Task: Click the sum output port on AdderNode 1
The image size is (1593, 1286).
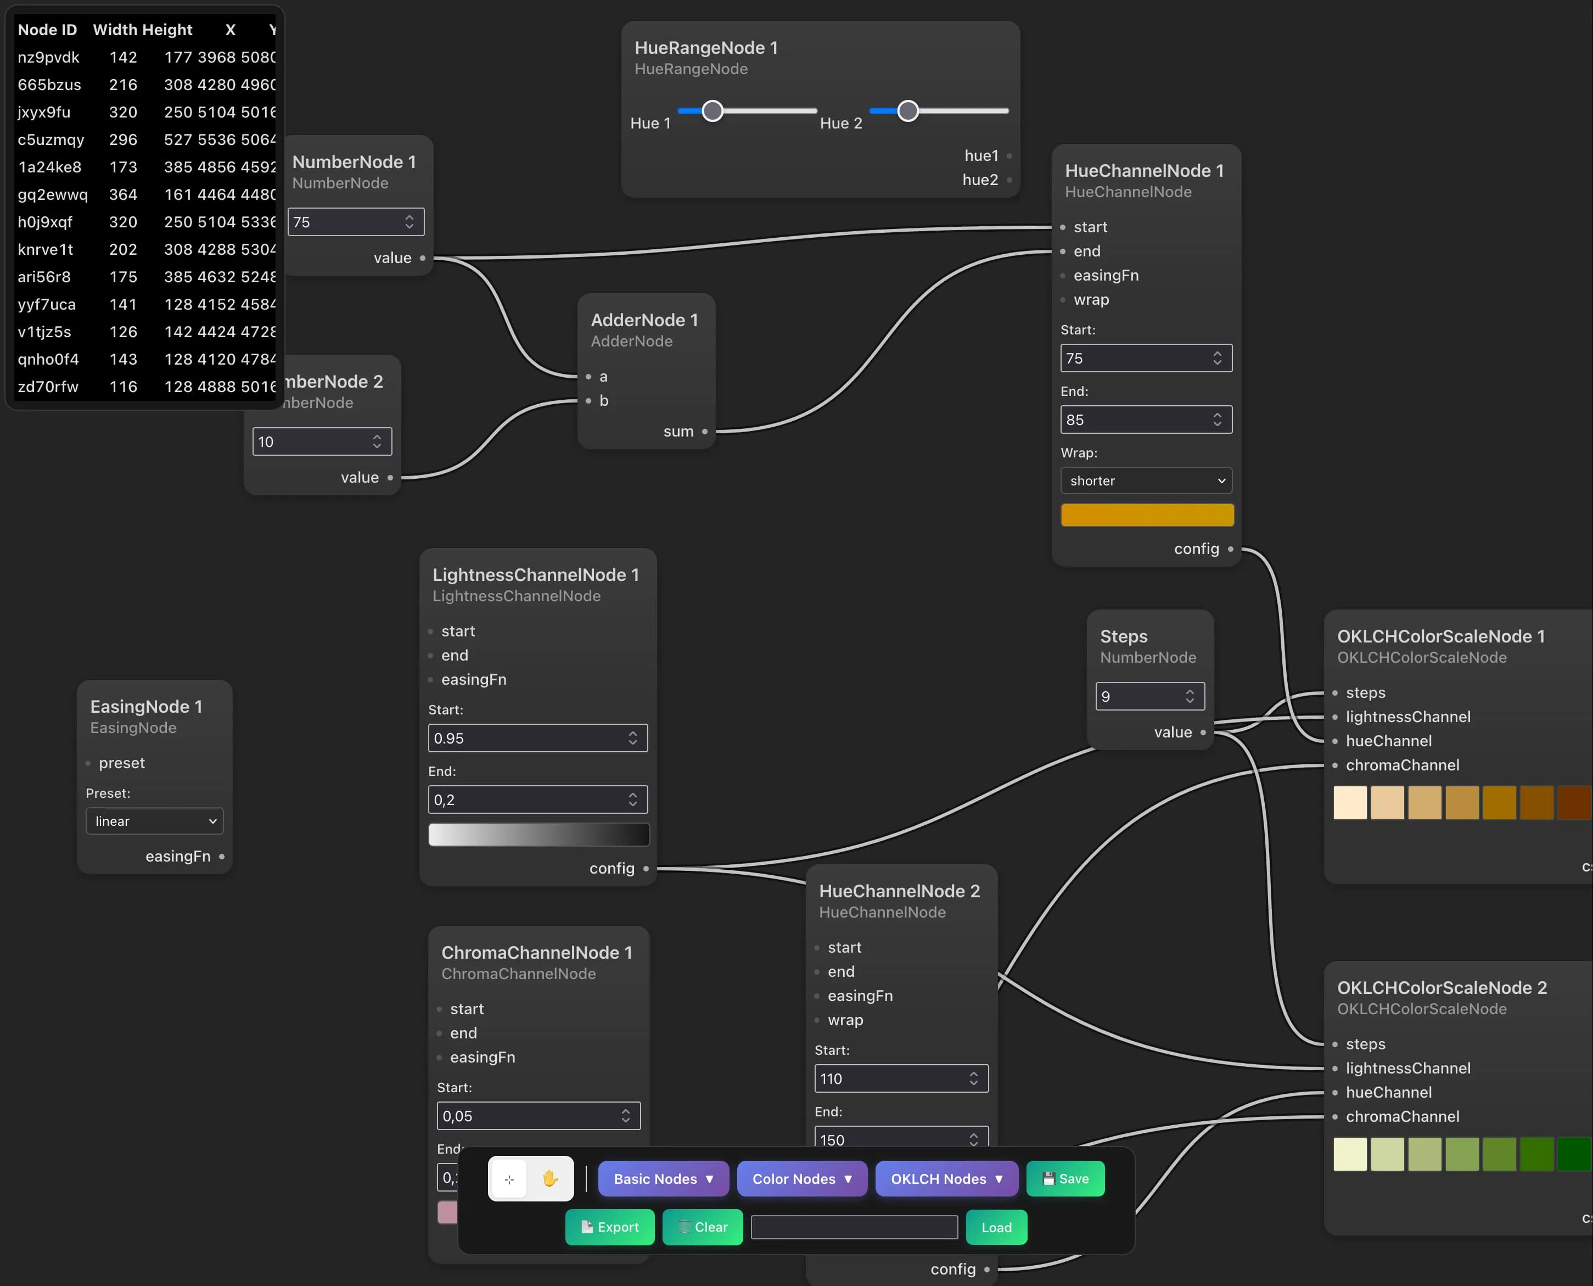Action: click(x=704, y=430)
